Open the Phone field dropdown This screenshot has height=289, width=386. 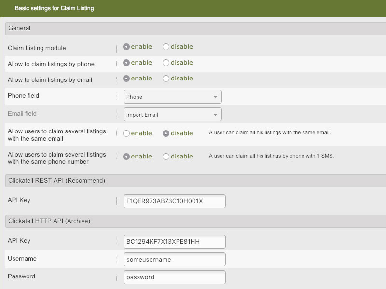click(172, 97)
